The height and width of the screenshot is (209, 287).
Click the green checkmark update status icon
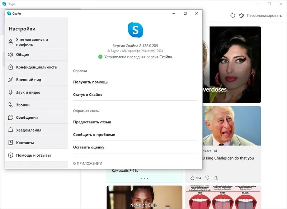coord(100,57)
